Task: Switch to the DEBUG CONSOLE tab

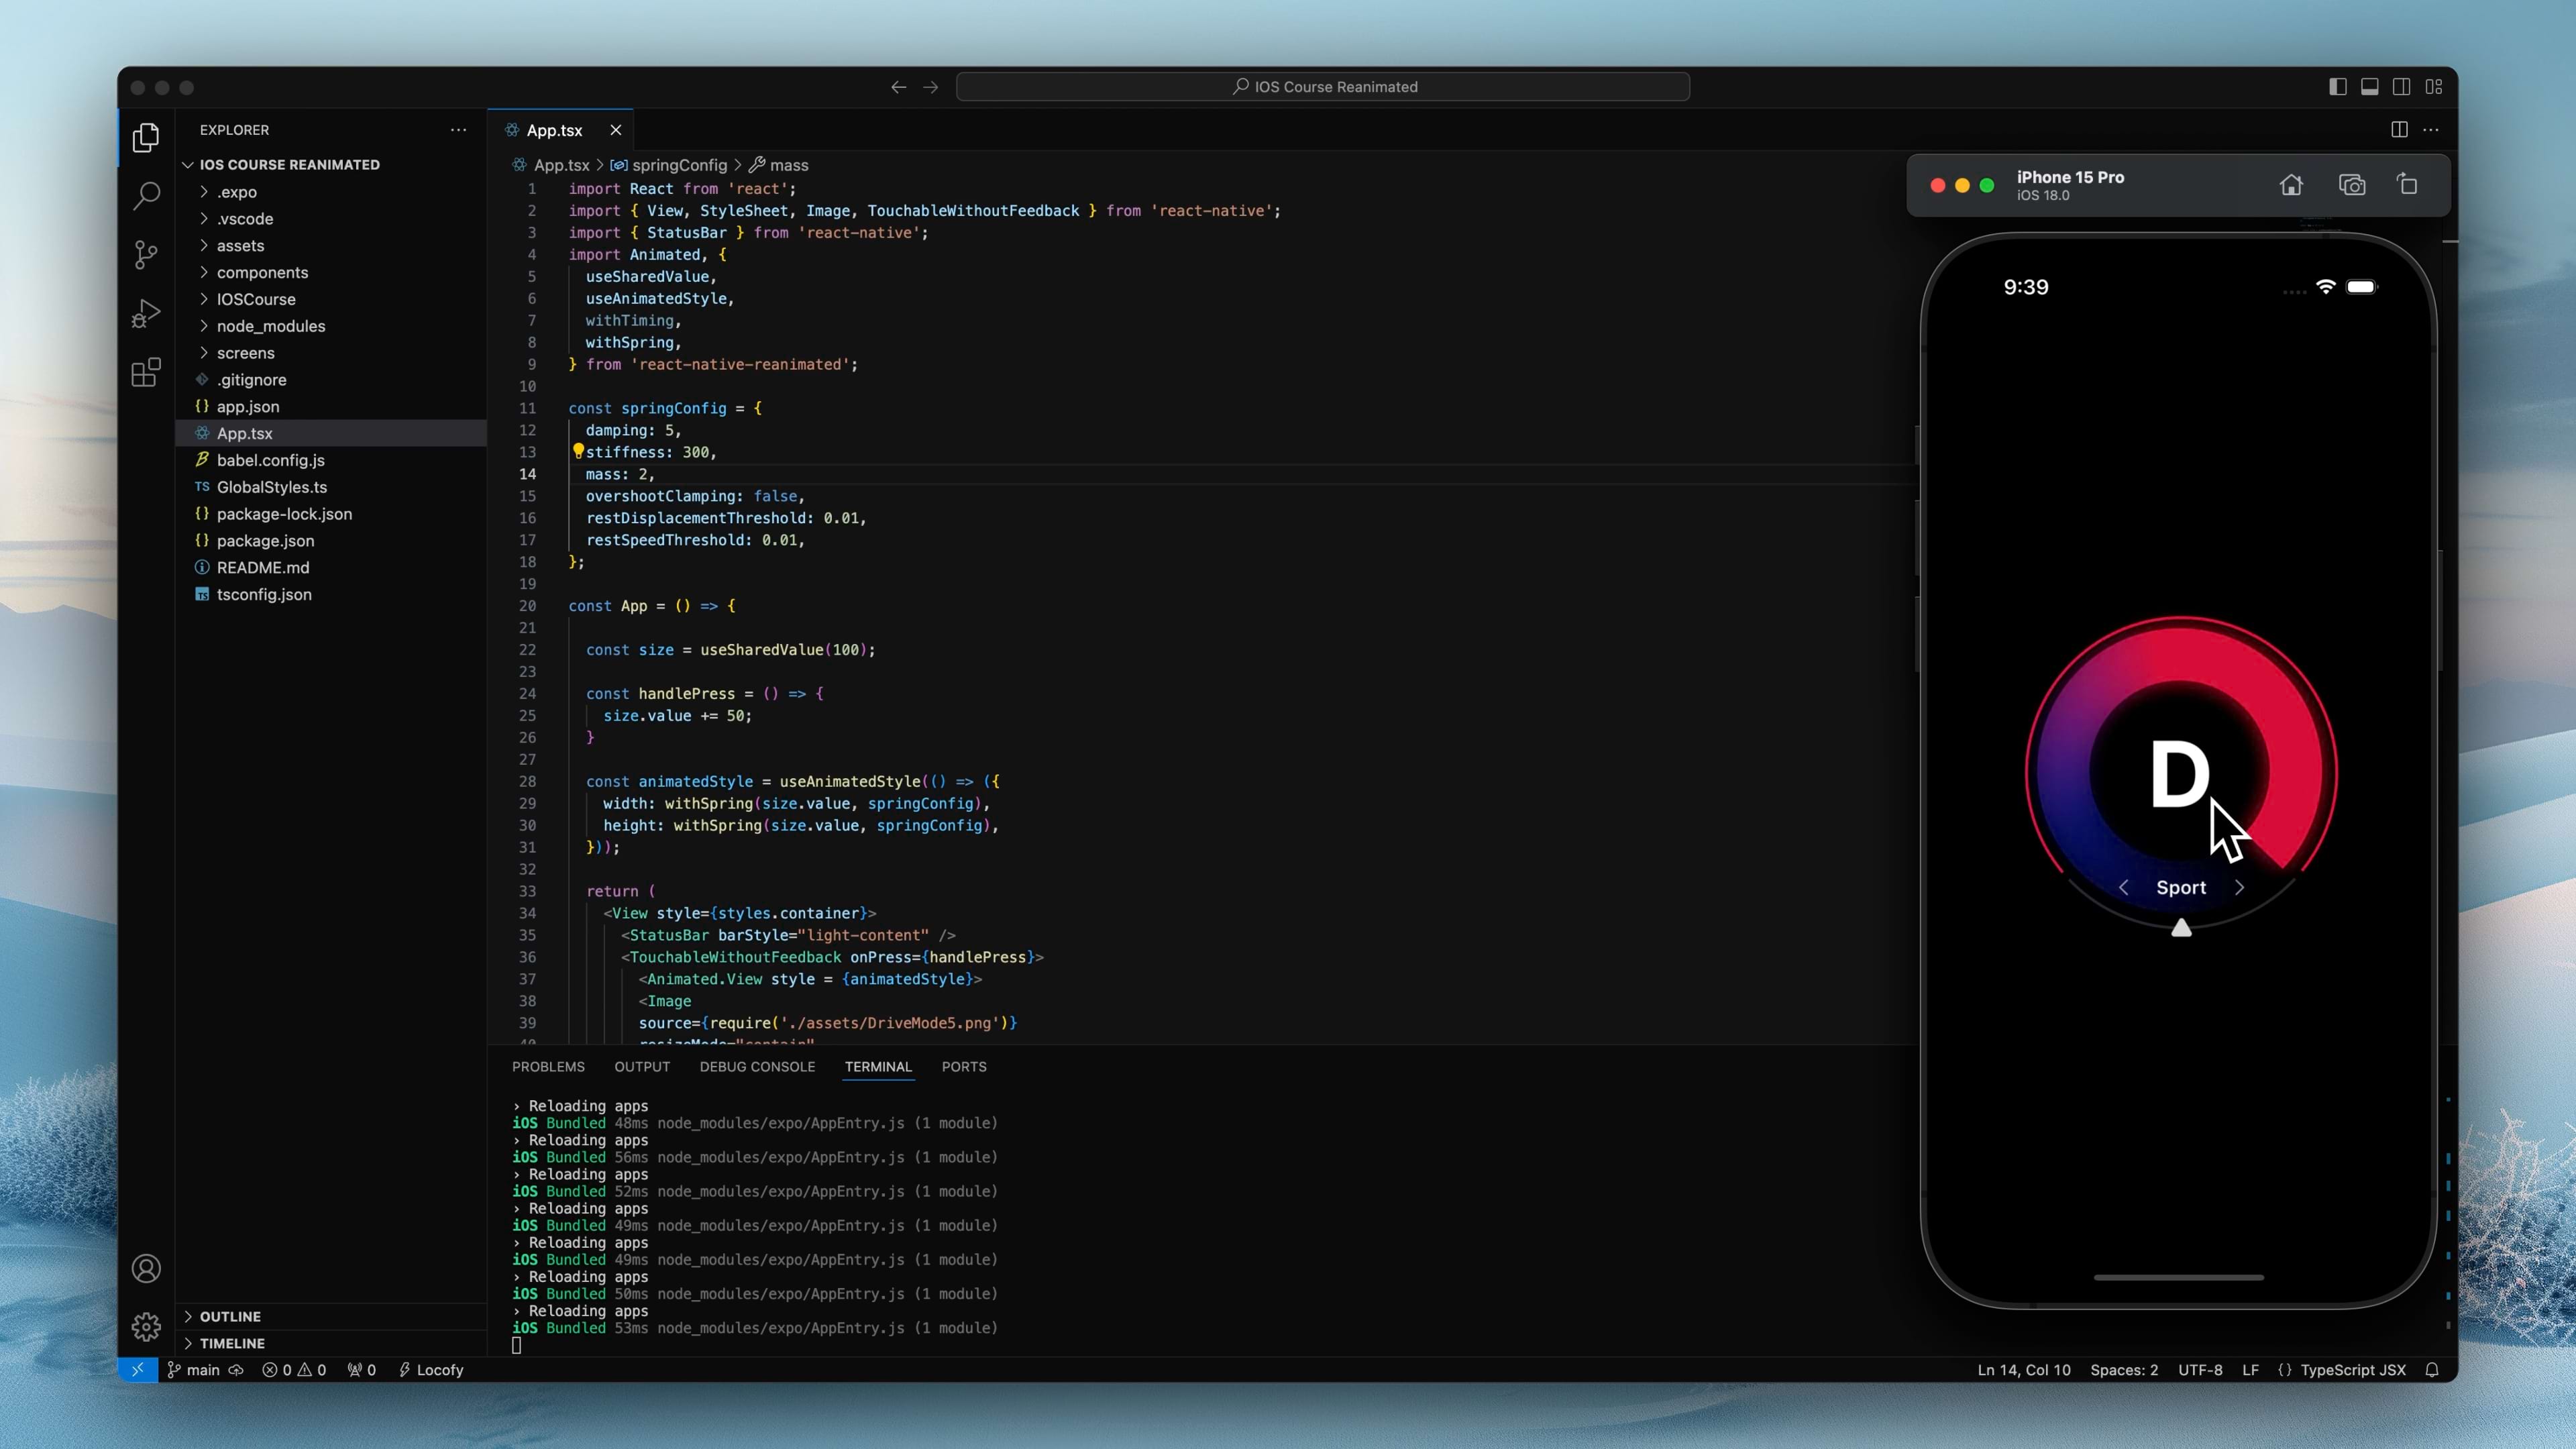Action: coord(757,1067)
